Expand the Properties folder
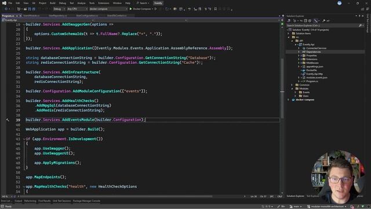Viewport: 371px width, 209px height. click(299, 56)
